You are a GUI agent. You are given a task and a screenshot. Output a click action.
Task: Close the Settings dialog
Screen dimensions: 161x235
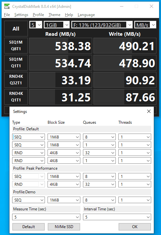[149, 111]
